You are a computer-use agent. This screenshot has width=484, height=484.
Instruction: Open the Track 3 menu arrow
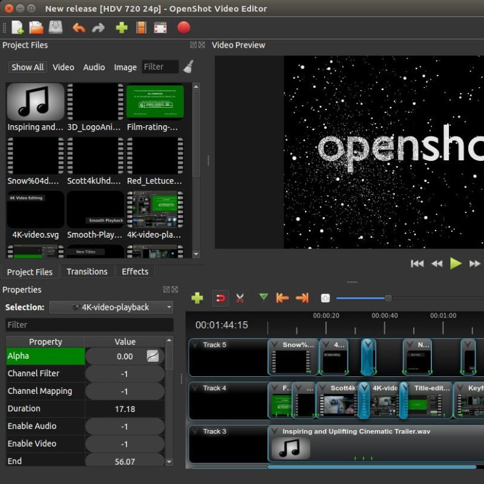pyautogui.click(x=195, y=431)
